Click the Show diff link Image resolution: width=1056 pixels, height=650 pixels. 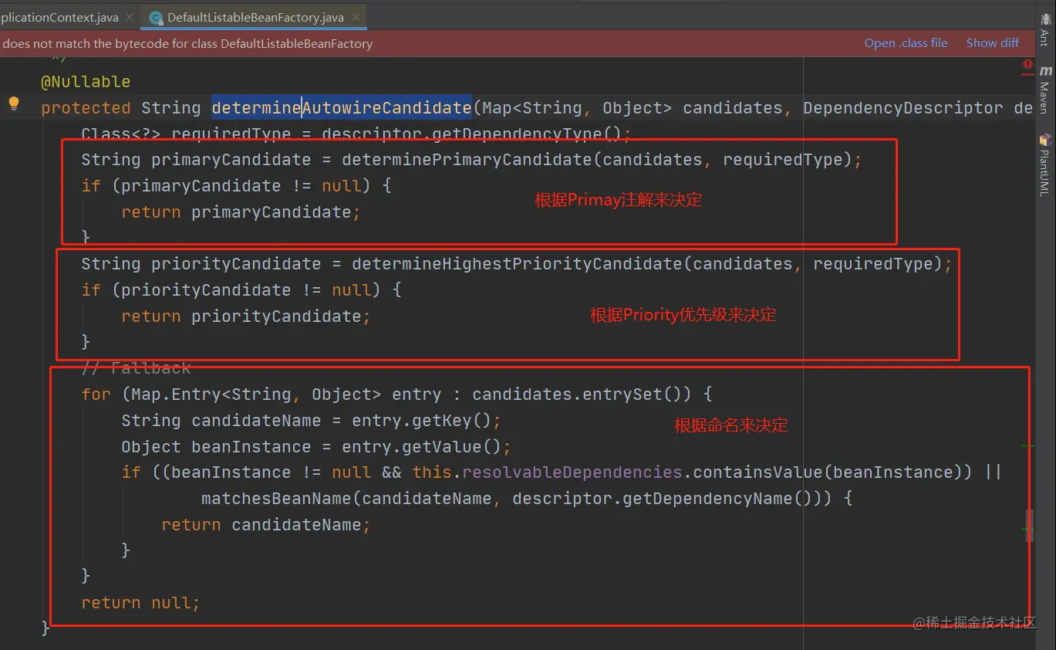point(993,43)
